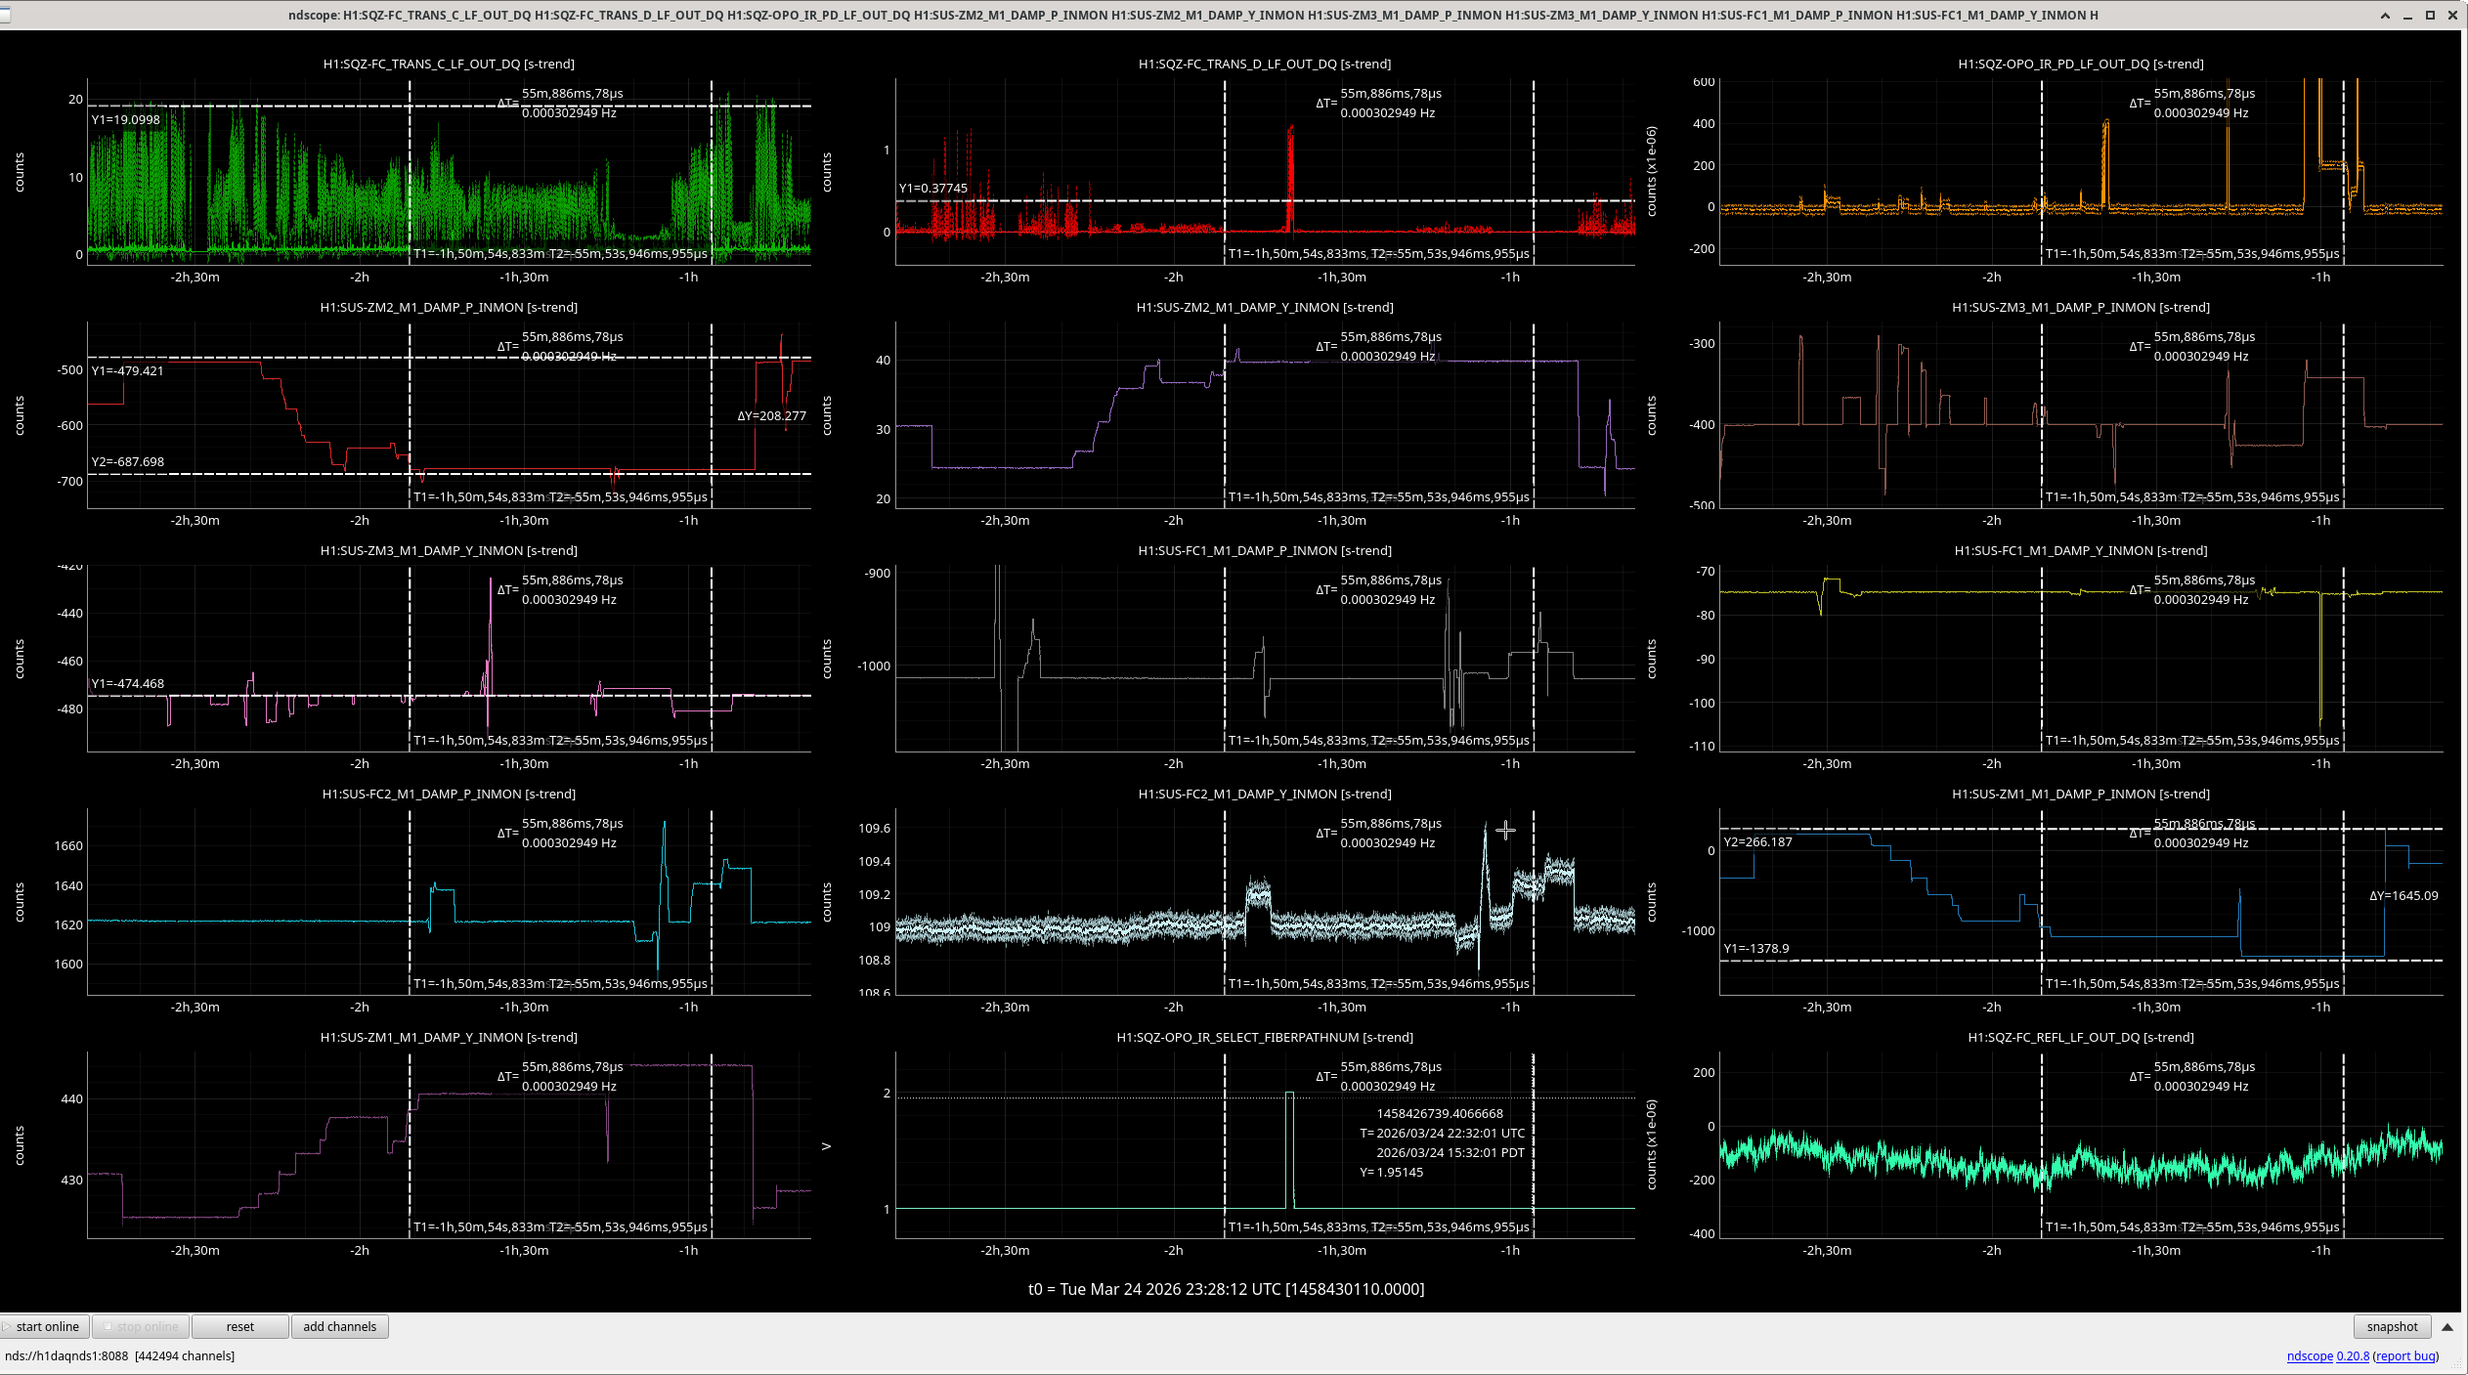
Task: Click the start online play button
Action: 46,1326
